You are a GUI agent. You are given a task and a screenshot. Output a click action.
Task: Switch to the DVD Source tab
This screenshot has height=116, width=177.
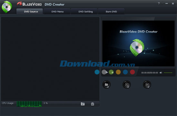30,11
